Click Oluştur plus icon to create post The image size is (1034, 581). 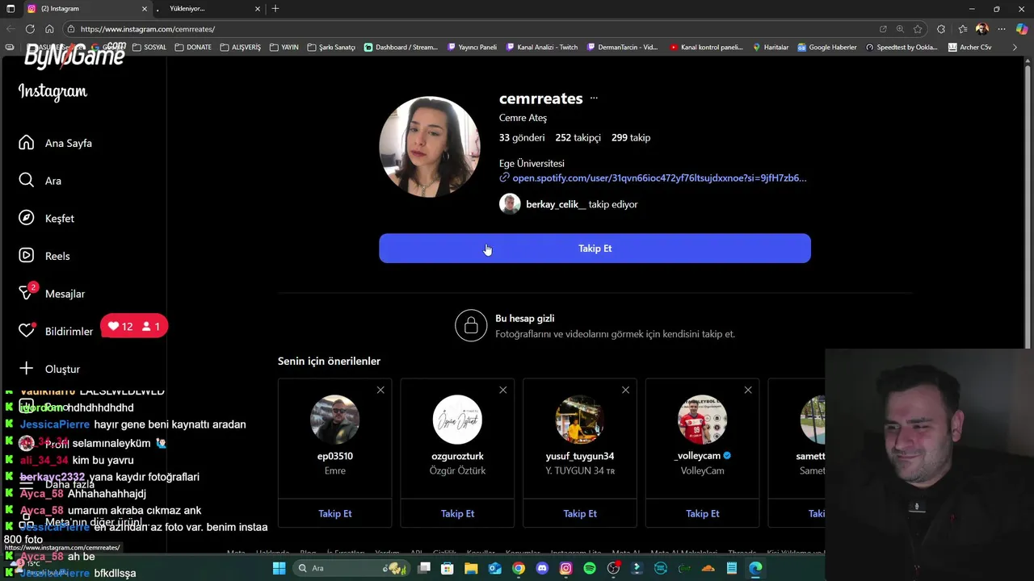coord(27,368)
